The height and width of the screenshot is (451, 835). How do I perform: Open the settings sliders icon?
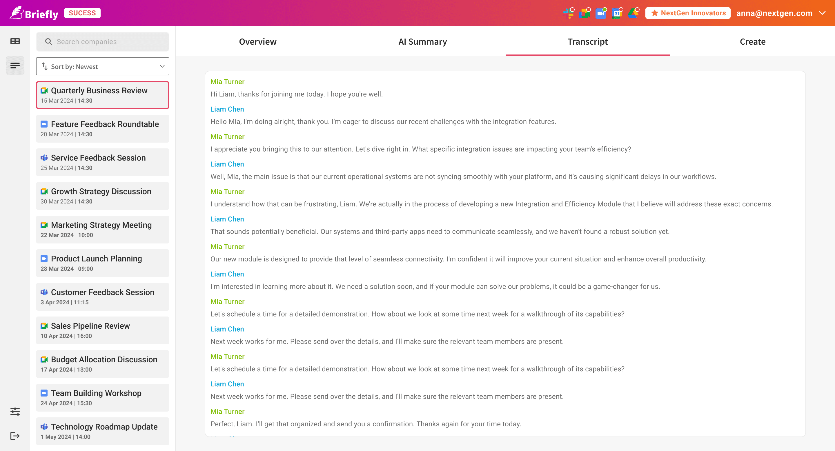click(15, 412)
